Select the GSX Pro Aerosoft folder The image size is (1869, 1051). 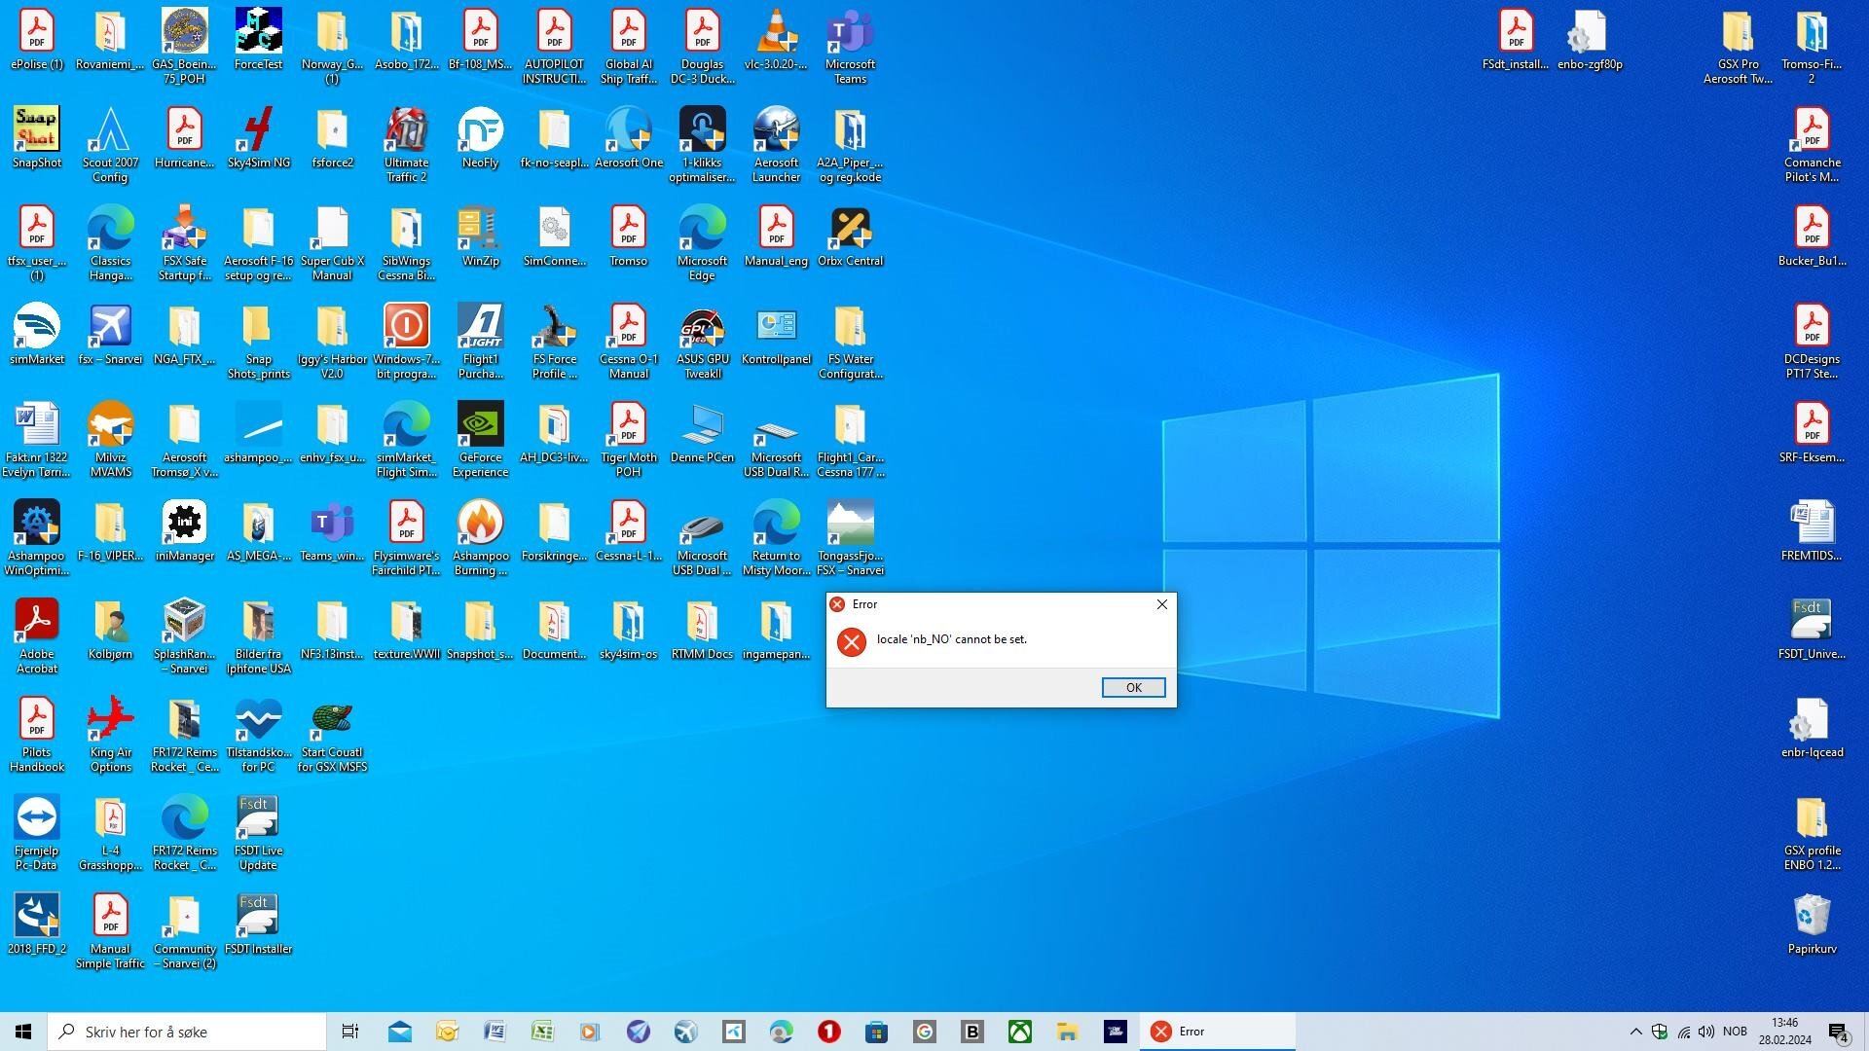click(x=1738, y=47)
